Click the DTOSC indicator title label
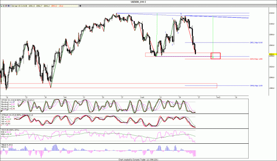Screen dimensions: 277x161 18,100
